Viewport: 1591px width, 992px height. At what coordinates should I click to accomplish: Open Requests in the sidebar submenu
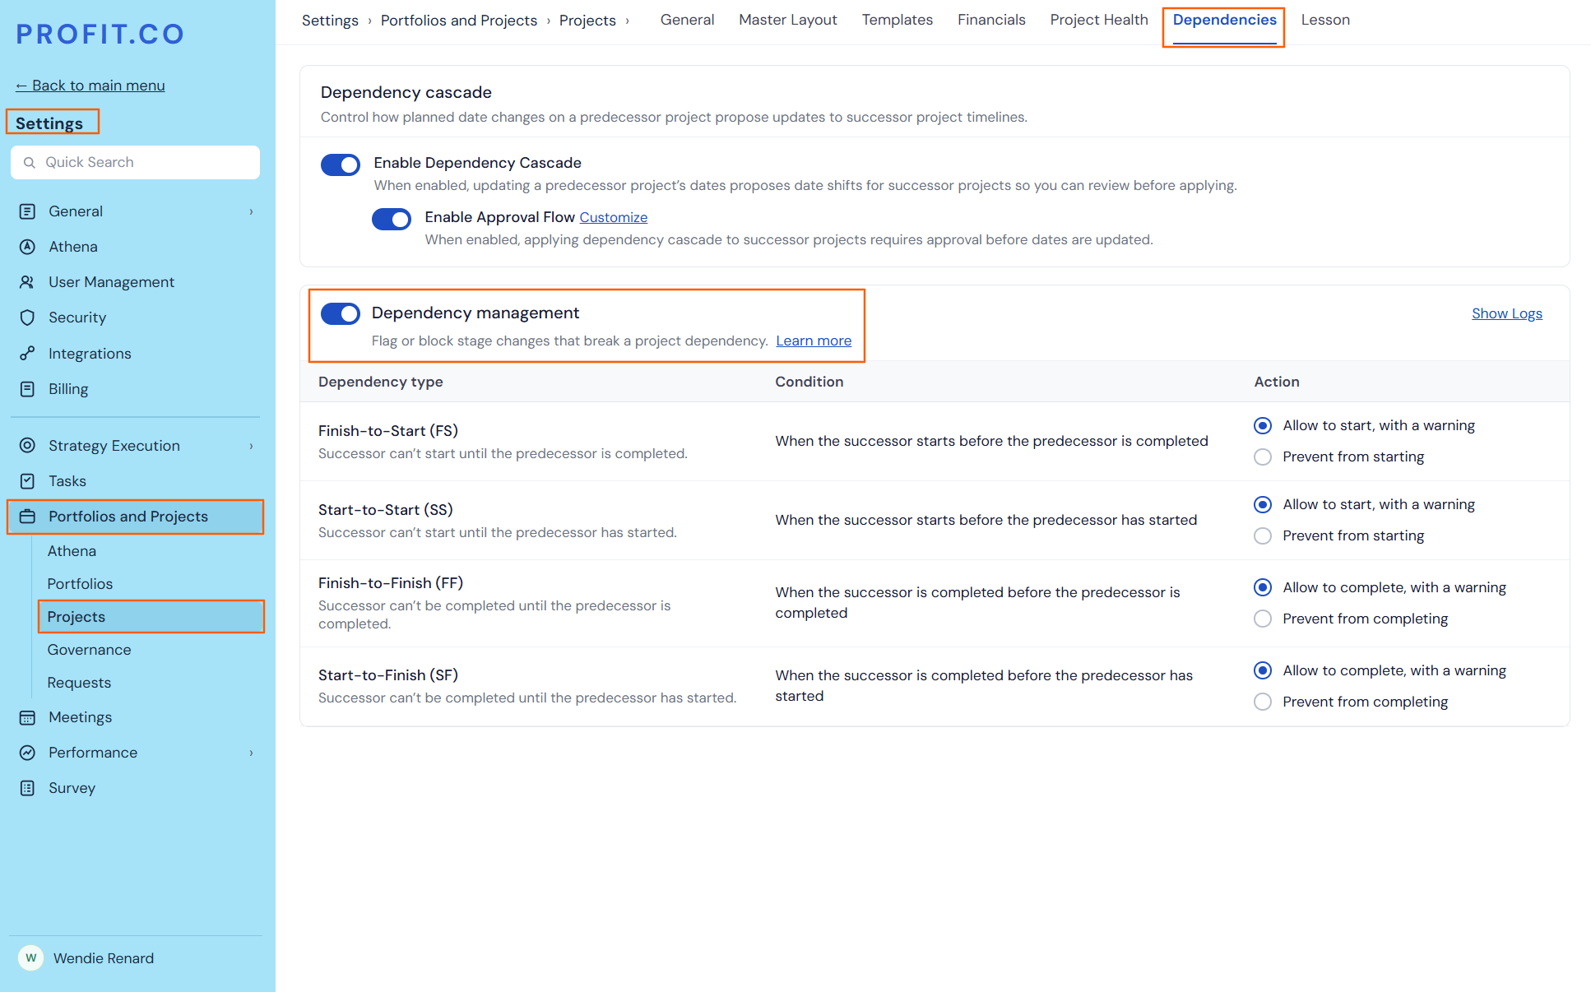[79, 683]
